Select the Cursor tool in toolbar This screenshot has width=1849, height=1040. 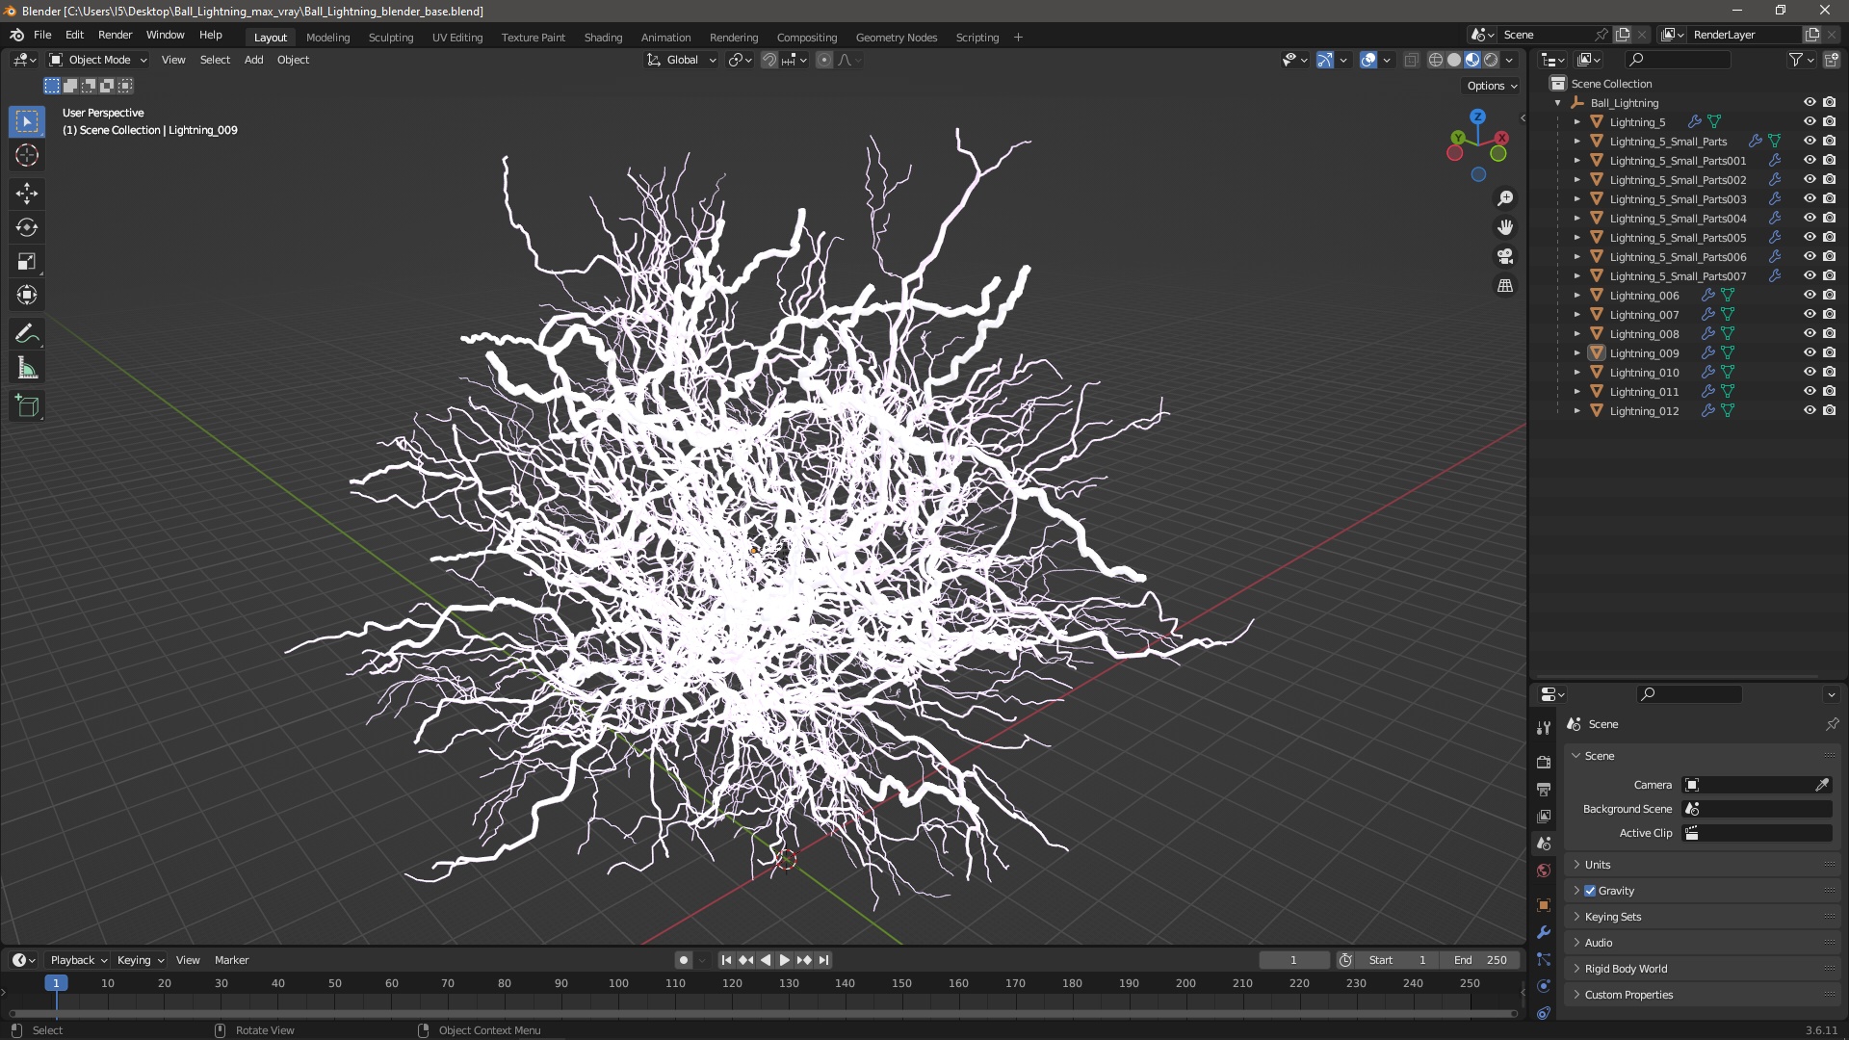[27, 155]
